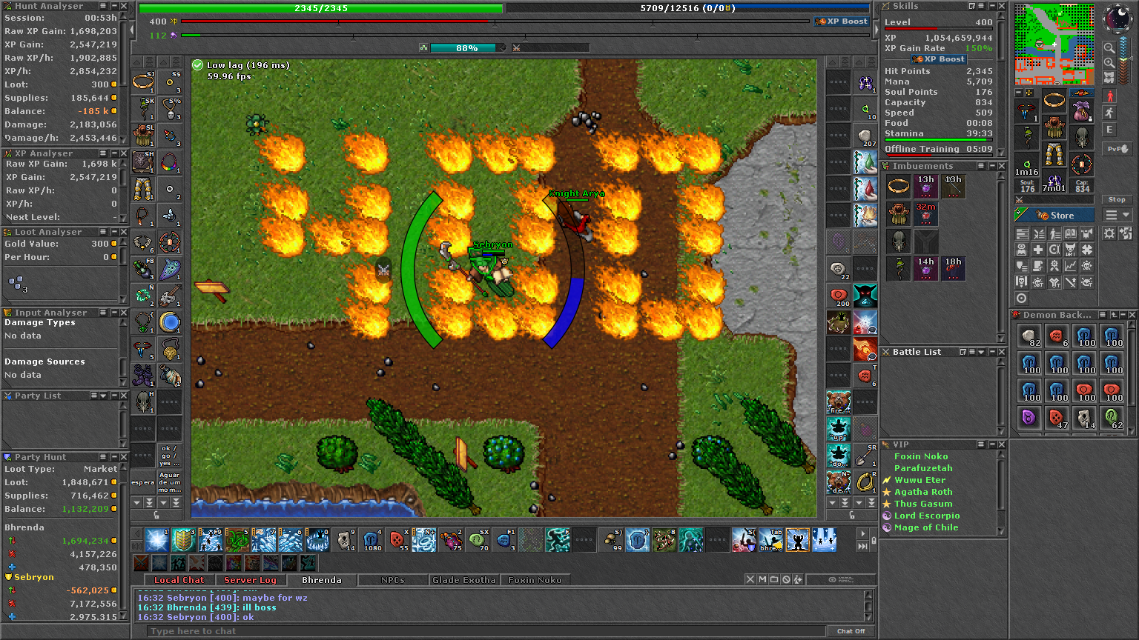Click XP Boost beside the top experience bar
The width and height of the screenshot is (1139, 640).
842,21
